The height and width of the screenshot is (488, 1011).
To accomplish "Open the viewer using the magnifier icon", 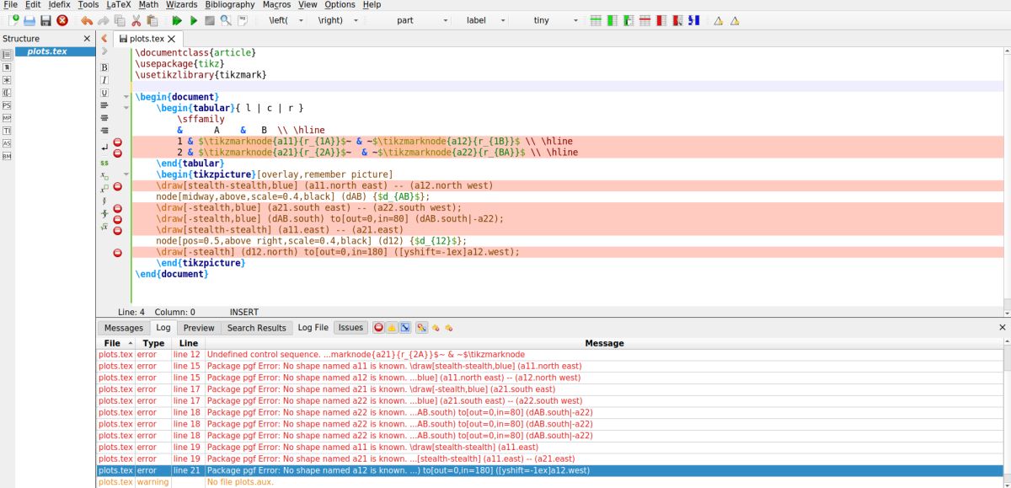I will coord(226,20).
